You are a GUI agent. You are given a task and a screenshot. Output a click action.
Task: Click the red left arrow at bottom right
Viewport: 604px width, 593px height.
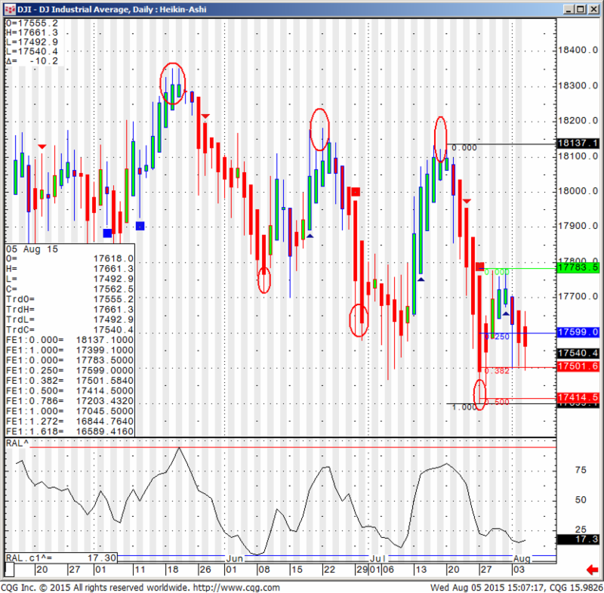tap(591, 569)
